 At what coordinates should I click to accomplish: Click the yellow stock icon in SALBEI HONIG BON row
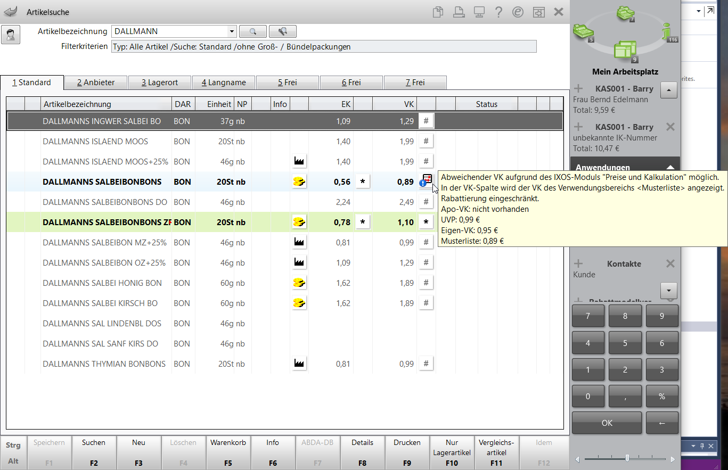[299, 283]
